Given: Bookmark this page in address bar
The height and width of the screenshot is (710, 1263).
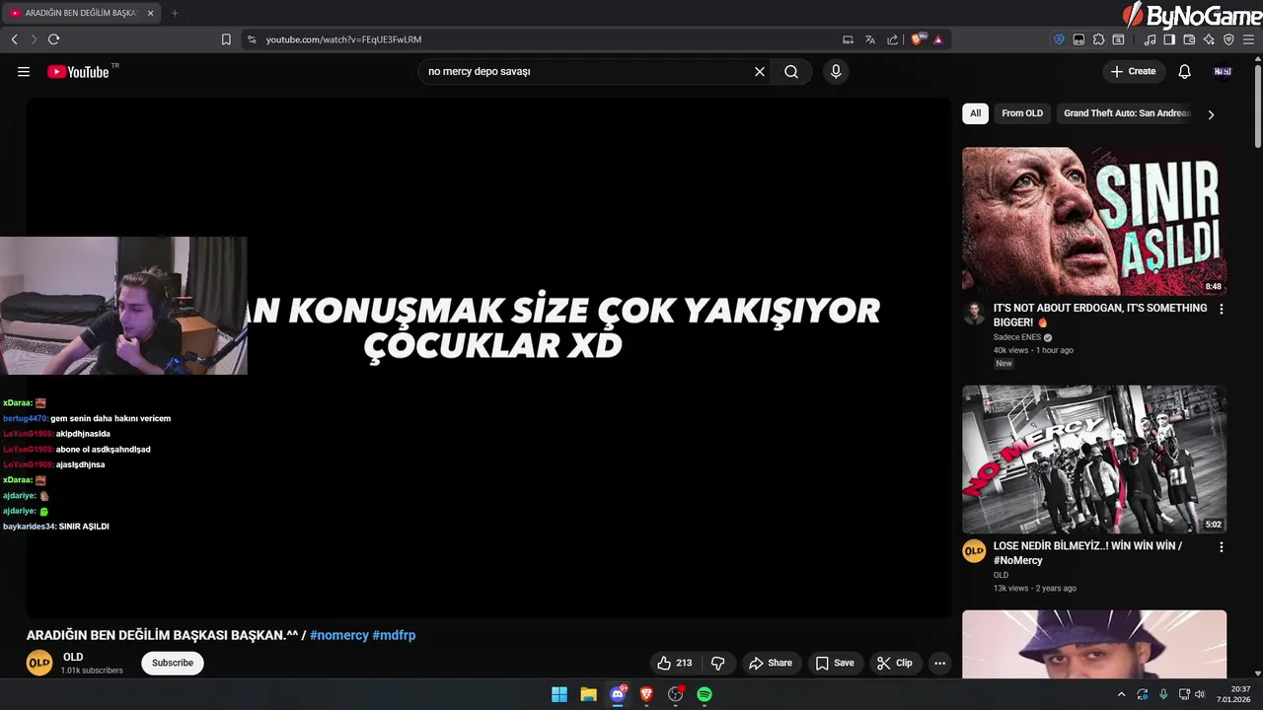Looking at the screenshot, I should click(x=226, y=39).
